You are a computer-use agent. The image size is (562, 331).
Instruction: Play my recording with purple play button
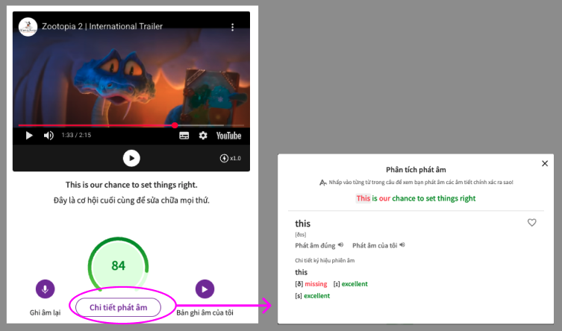pyautogui.click(x=204, y=289)
